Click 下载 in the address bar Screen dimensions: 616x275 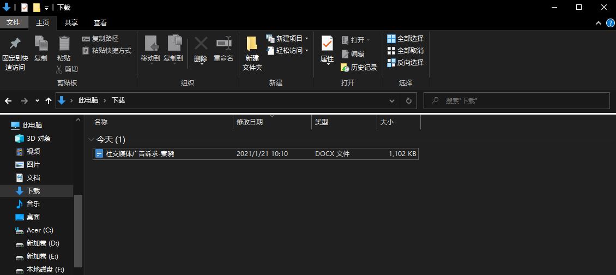pos(118,100)
